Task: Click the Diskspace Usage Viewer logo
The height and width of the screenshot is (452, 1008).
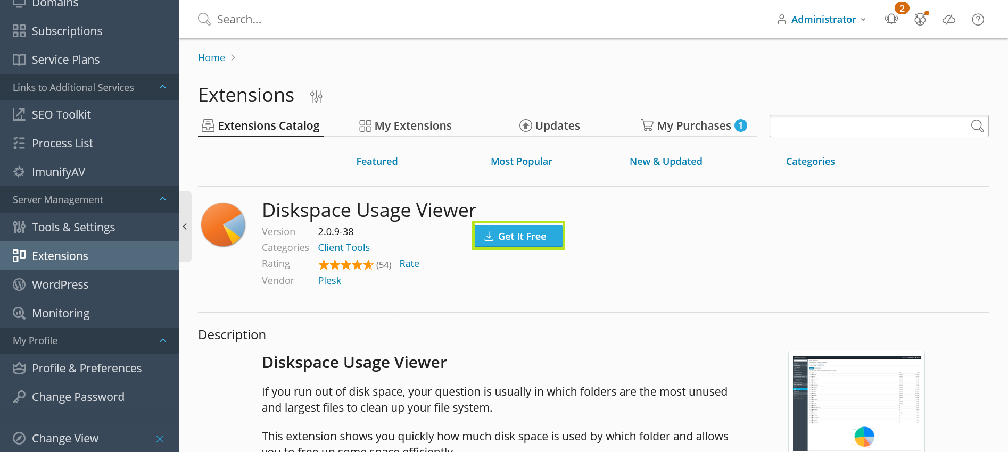Action: coord(224,225)
